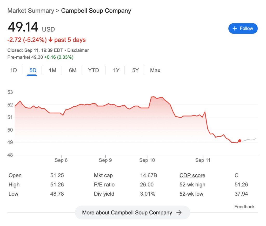The height and width of the screenshot is (226, 266).
Task: Click the plus icon in Follow
Action: tap(235, 29)
